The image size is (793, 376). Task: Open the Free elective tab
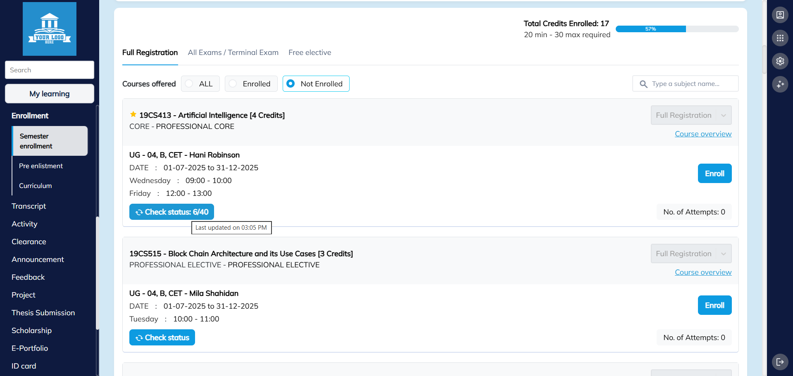310,52
